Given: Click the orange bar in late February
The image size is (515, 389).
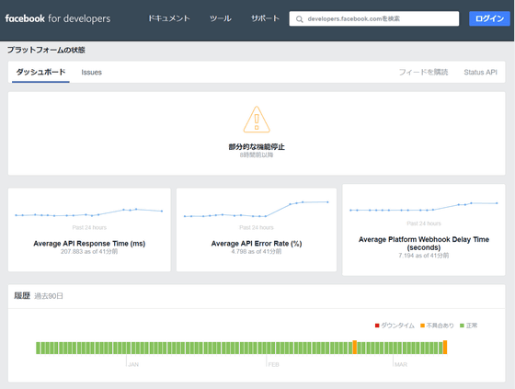Looking at the screenshot, I should point(355,348).
